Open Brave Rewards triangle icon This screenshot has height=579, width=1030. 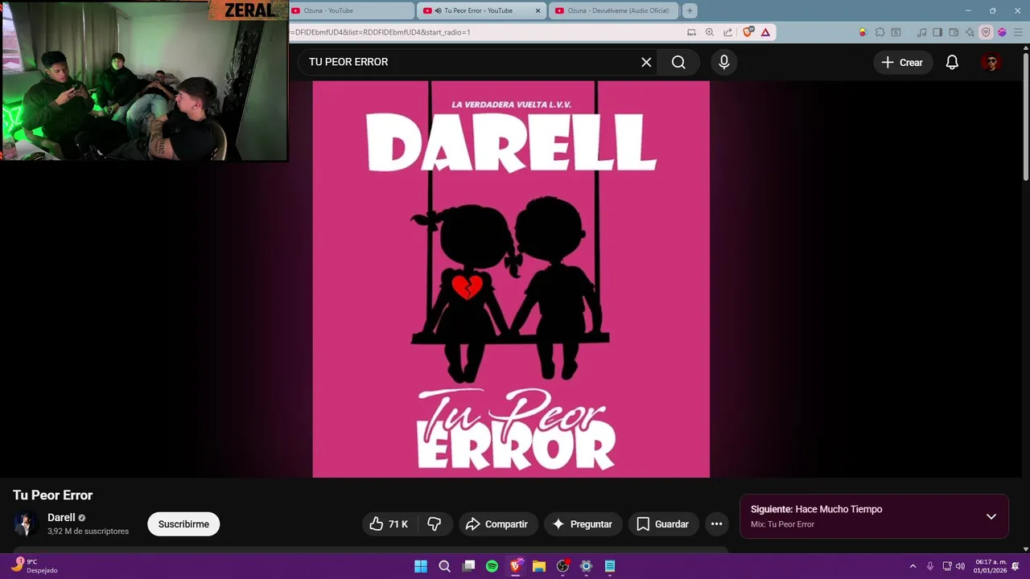pos(765,32)
